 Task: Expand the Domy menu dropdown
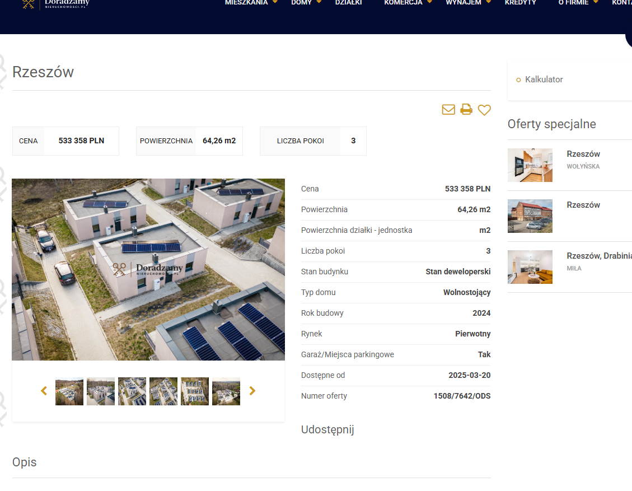pyautogui.click(x=306, y=3)
